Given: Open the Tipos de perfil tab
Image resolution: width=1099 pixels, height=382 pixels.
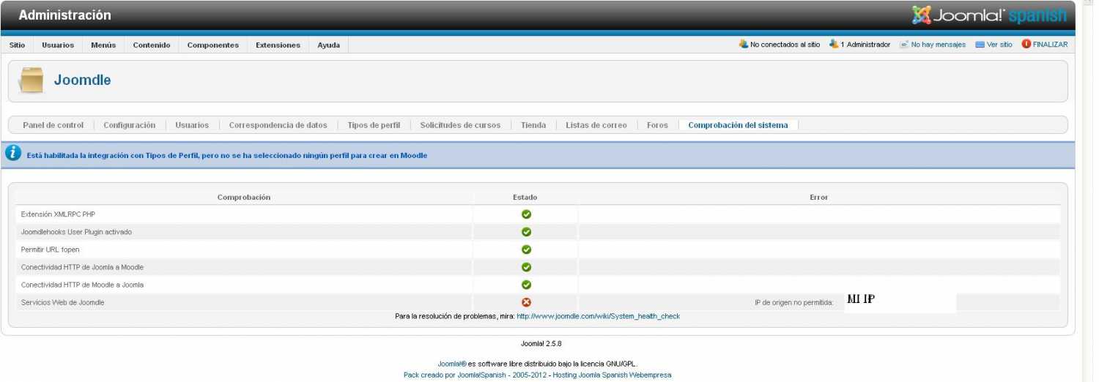Looking at the screenshot, I should point(374,125).
